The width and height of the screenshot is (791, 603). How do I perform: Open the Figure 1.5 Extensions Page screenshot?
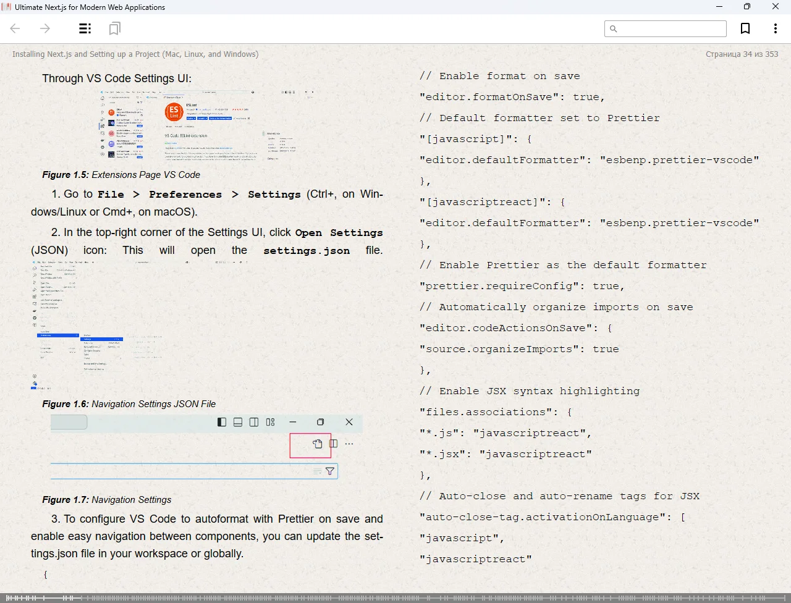coord(208,126)
